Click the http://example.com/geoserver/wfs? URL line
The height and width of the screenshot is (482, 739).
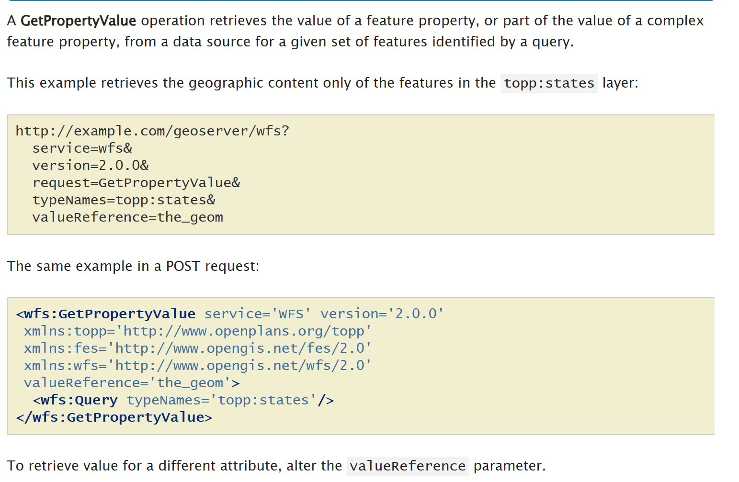152,131
